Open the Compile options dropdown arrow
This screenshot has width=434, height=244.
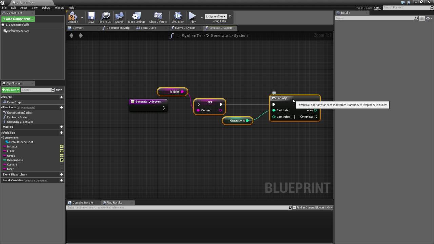82,18
